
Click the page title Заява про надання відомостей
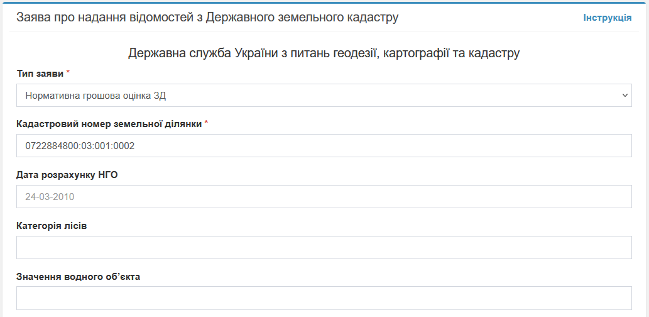click(207, 18)
